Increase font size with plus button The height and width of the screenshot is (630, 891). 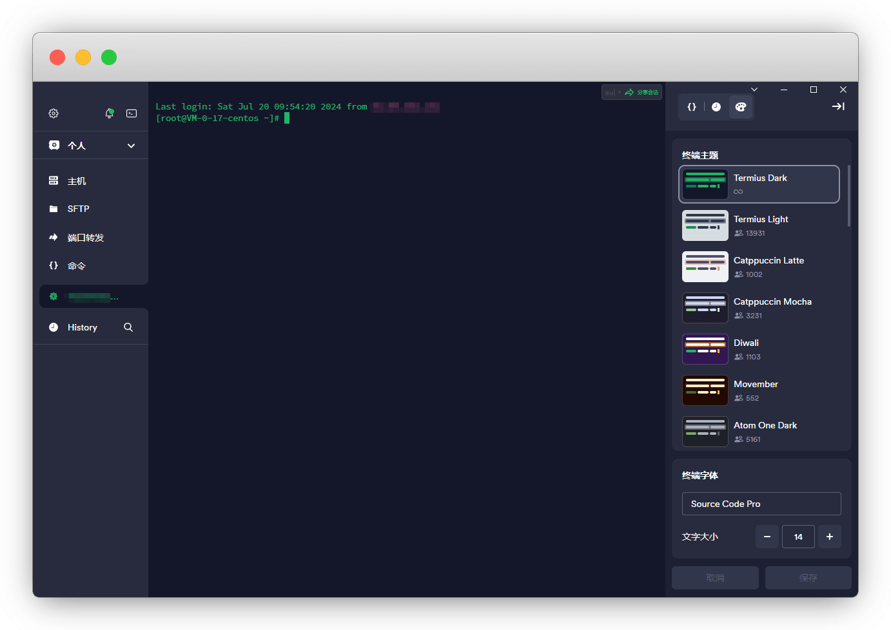[829, 537]
